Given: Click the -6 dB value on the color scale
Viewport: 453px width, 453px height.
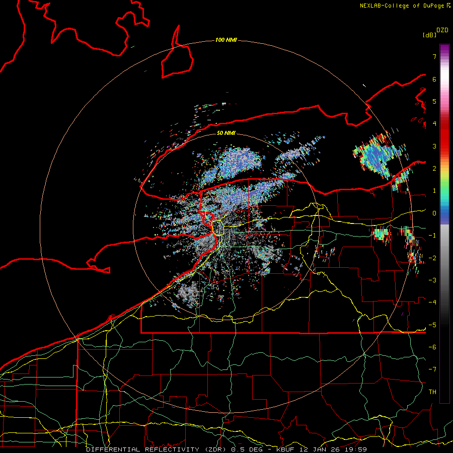Looking at the screenshot, I should coord(432,347).
